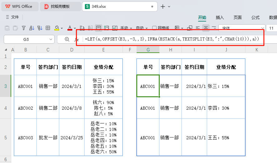Select column G header
This screenshot has width=277, height=163.
click(x=148, y=50)
